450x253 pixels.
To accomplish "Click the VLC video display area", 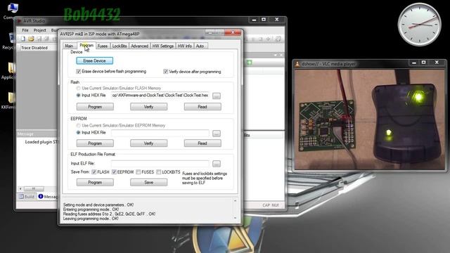I will pos(370,119).
